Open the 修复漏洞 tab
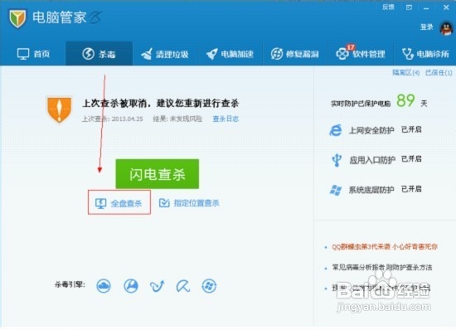 tap(295, 54)
